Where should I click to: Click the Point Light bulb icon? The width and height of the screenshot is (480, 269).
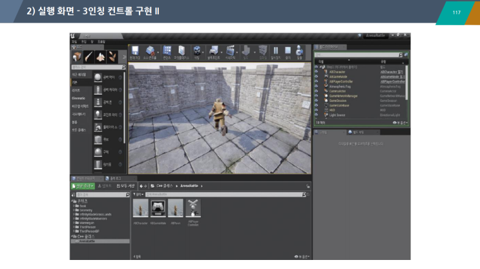click(98, 115)
